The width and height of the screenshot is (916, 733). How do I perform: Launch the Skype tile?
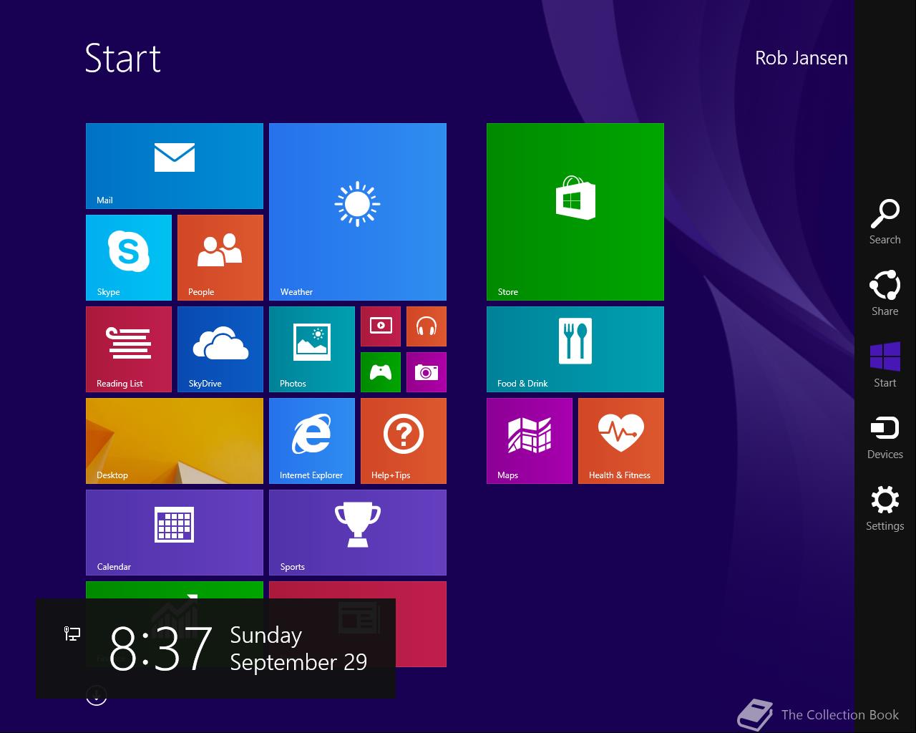129,258
